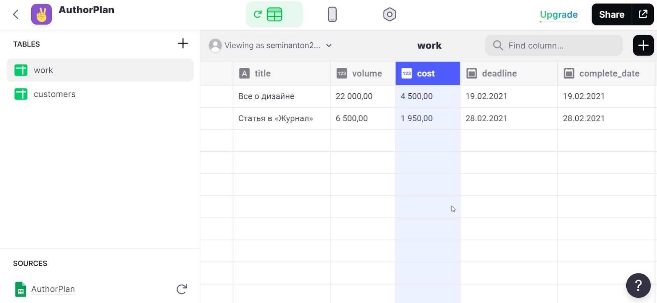
Task: Expand the Viewing as user dropdown
Action: tap(271, 46)
